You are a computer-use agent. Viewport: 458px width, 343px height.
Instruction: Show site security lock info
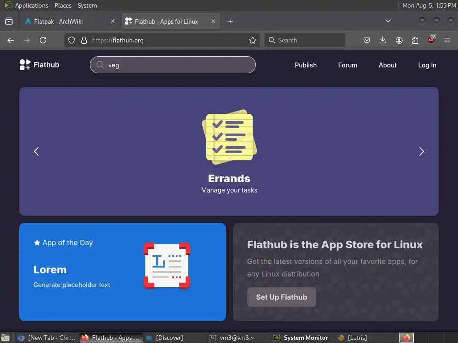point(84,40)
